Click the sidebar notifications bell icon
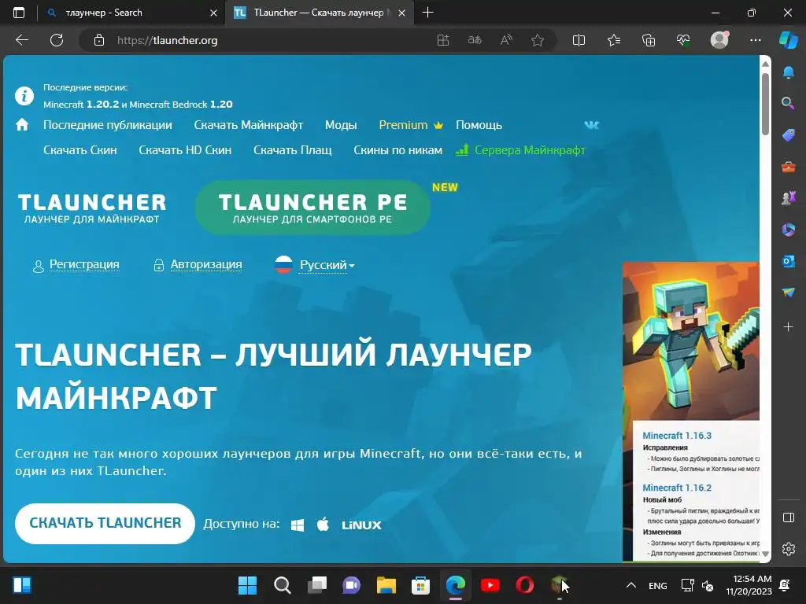806x604 pixels. click(788, 72)
